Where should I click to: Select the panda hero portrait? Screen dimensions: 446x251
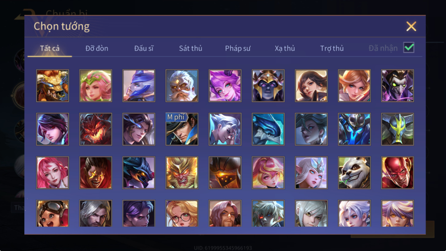tap(354, 173)
